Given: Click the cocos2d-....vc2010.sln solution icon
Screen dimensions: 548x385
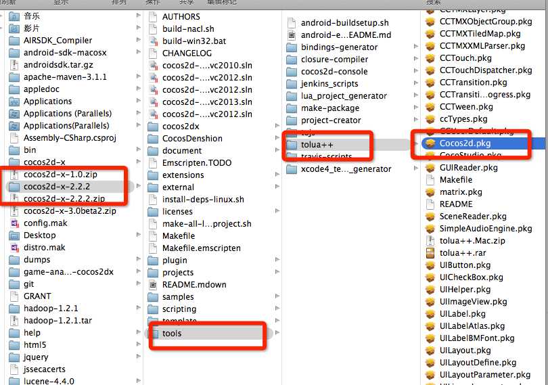Looking at the screenshot, I should [x=153, y=66].
